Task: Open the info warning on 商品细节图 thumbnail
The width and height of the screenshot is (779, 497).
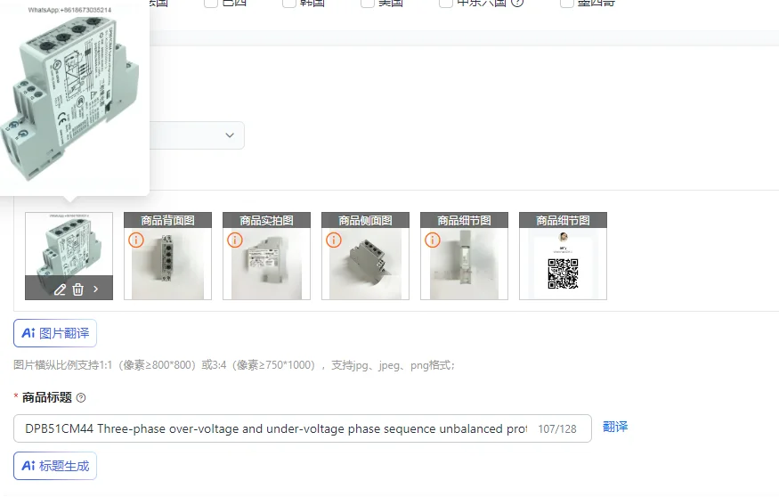Action: [x=433, y=240]
